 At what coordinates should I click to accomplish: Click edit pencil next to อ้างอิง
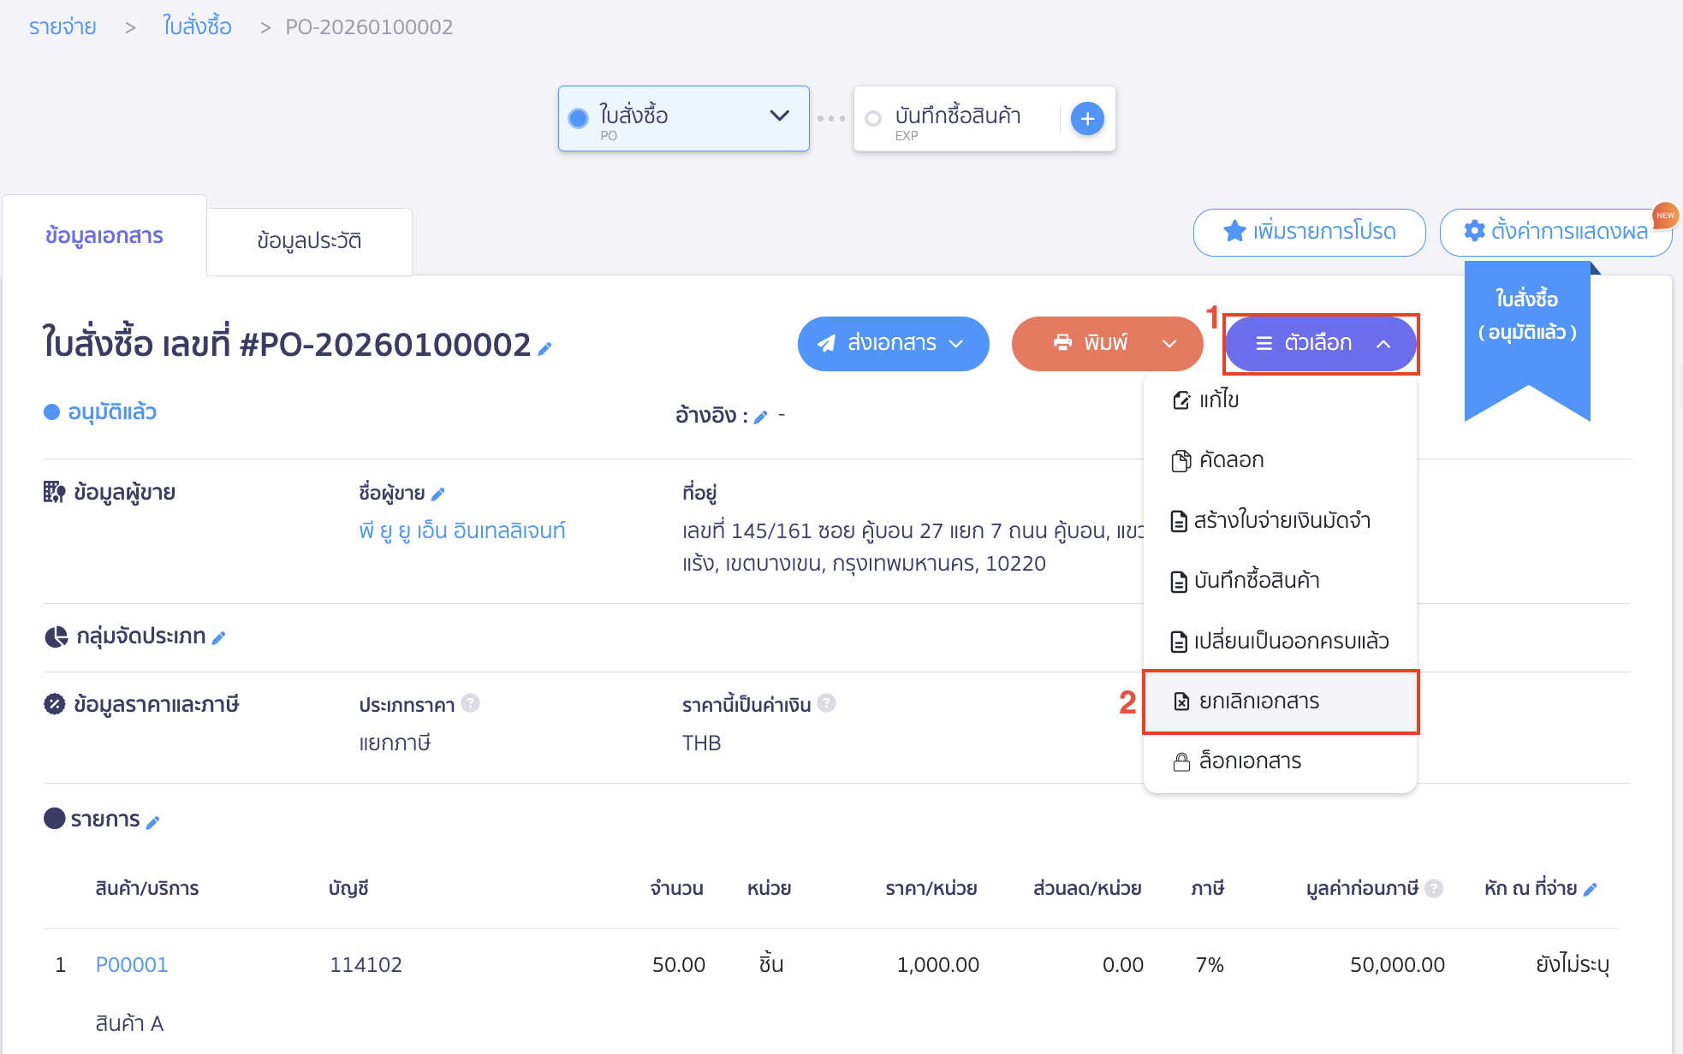(760, 417)
